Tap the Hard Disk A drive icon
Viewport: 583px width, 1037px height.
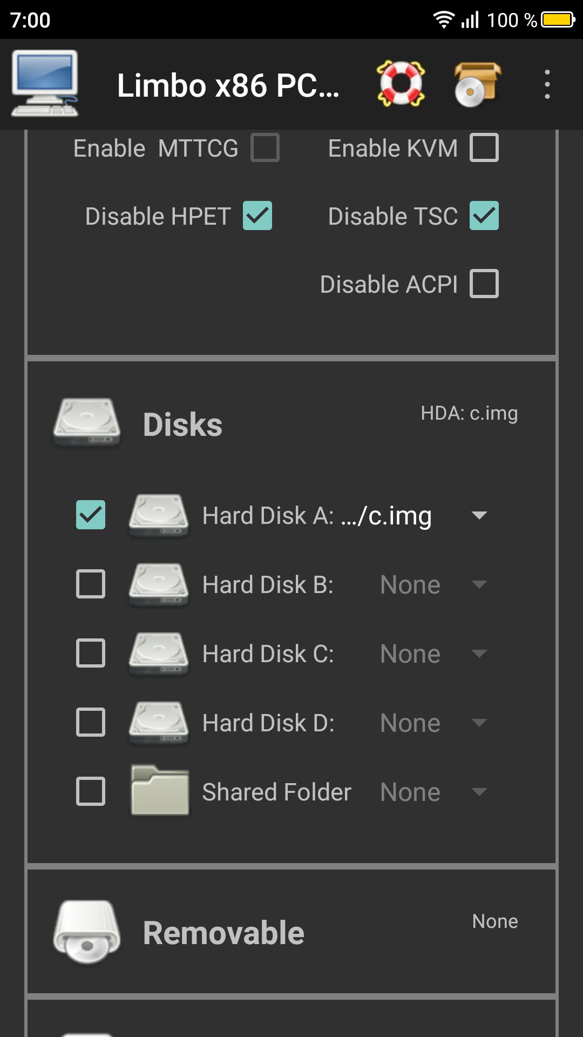tap(159, 515)
